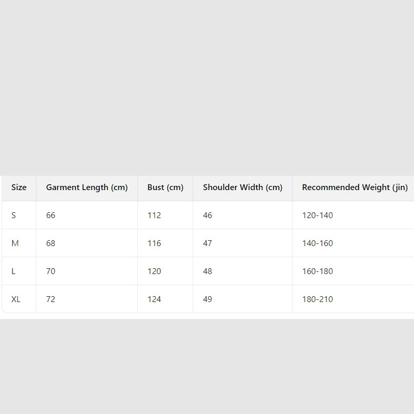Click the weight range 120-140

tap(317, 215)
